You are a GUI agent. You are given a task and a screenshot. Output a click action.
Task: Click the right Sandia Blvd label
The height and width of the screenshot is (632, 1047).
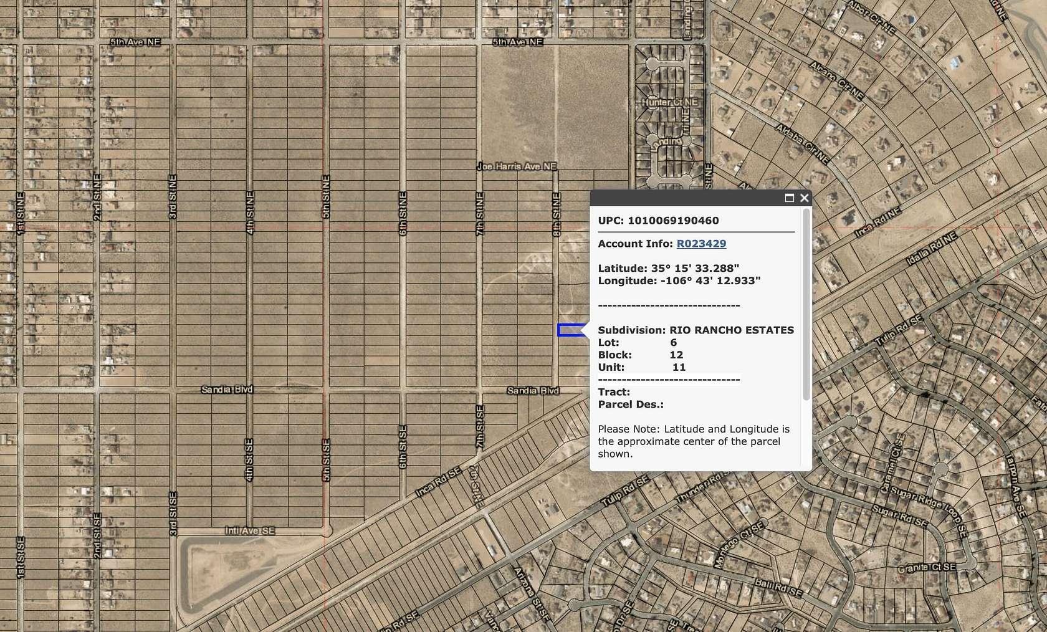533,391
